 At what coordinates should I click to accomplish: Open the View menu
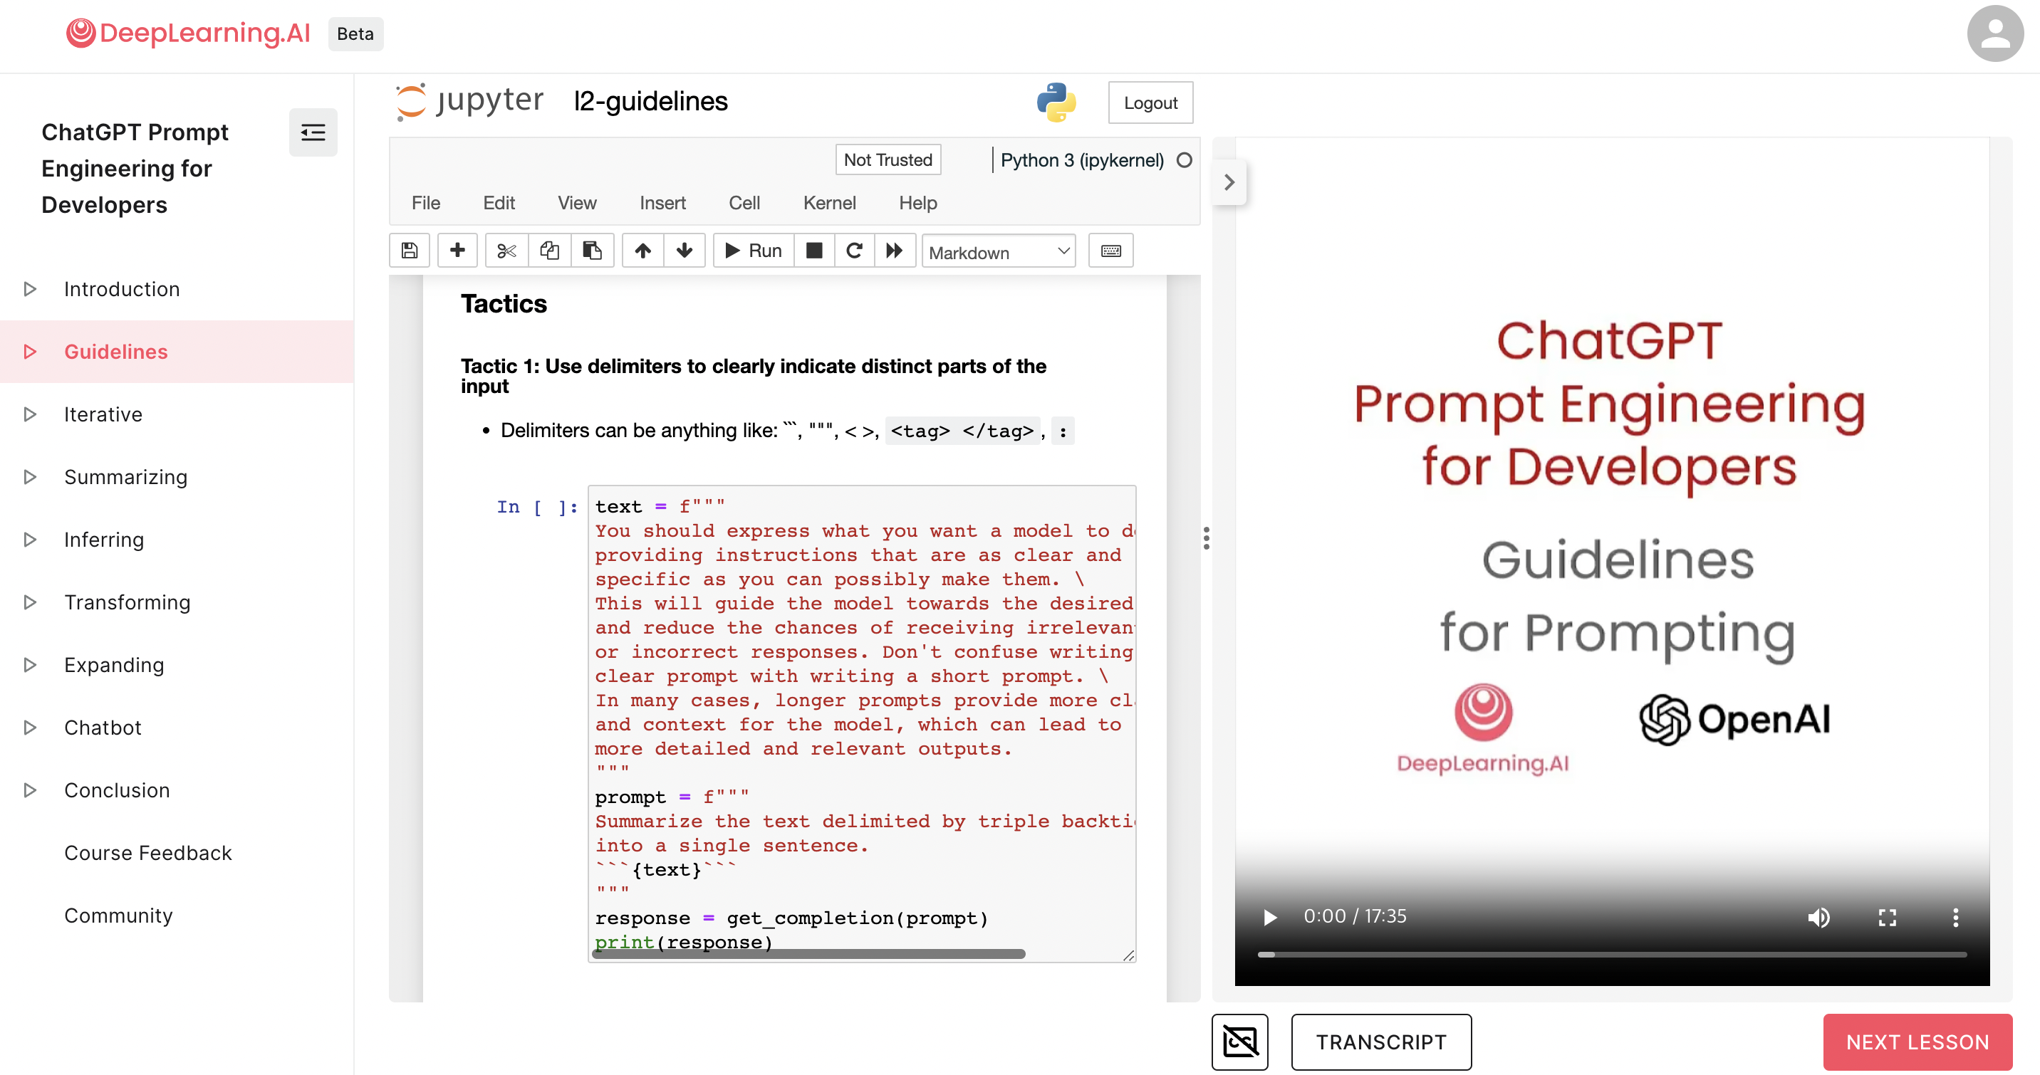click(576, 203)
